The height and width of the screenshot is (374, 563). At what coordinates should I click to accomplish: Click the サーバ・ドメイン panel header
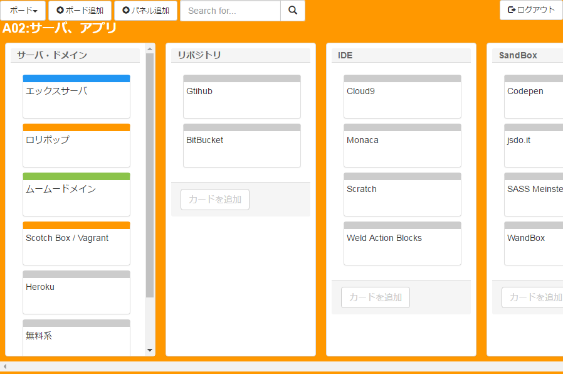pos(75,55)
